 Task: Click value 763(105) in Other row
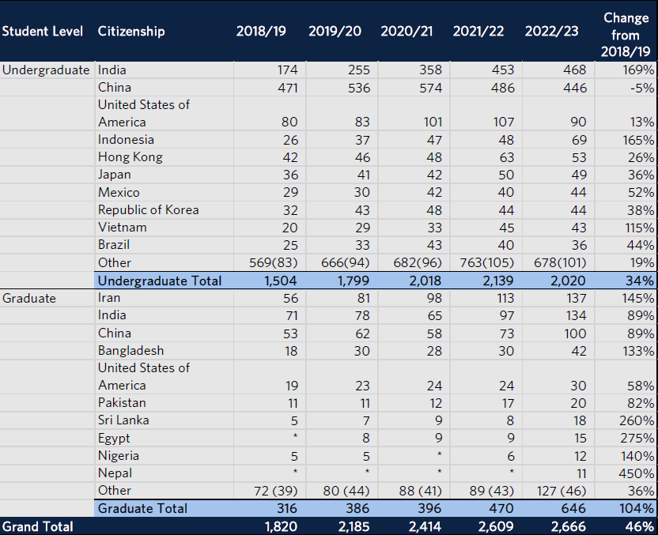point(486,263)
